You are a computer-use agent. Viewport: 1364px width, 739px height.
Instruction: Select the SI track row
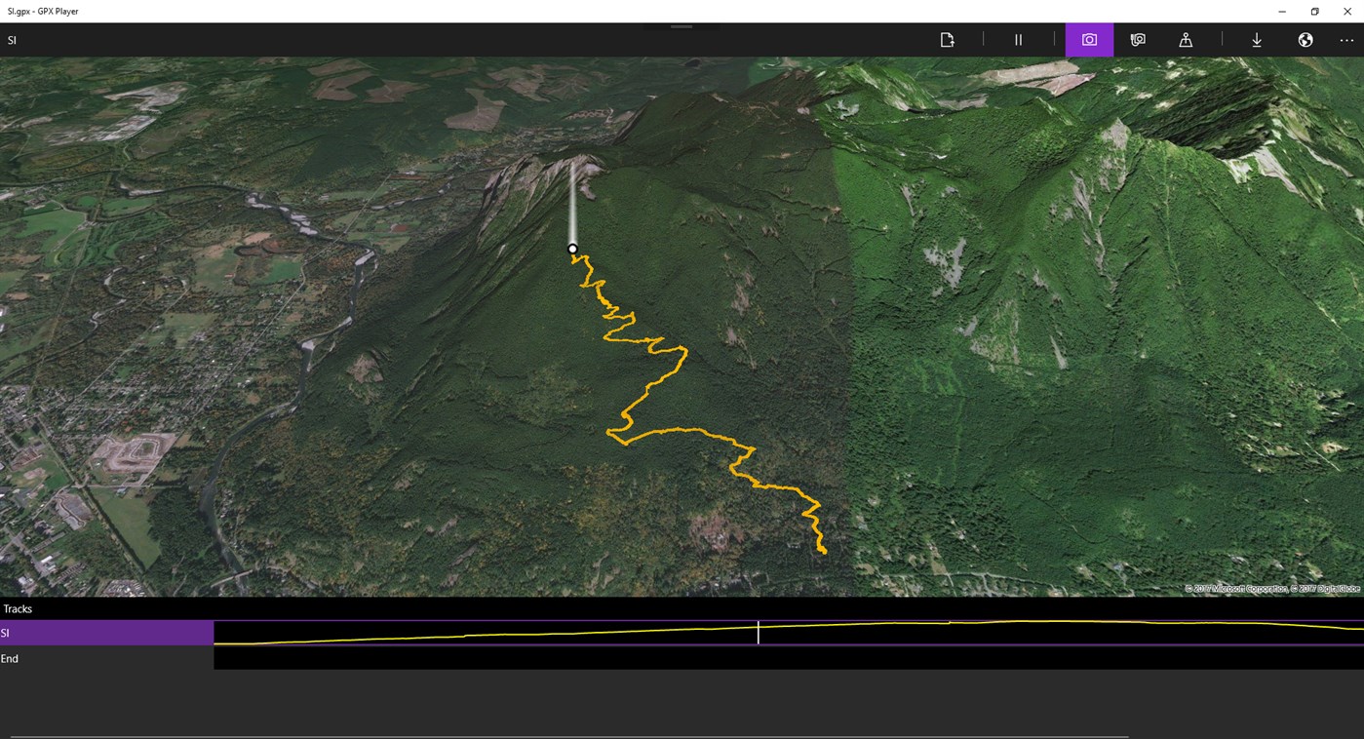(x=106, y=633)
